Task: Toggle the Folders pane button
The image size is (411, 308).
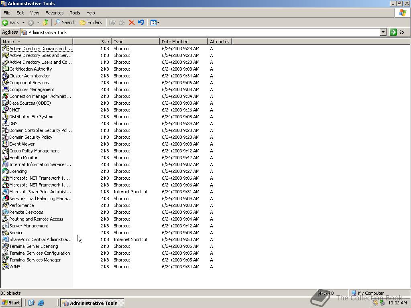Action: click(91, 22)
